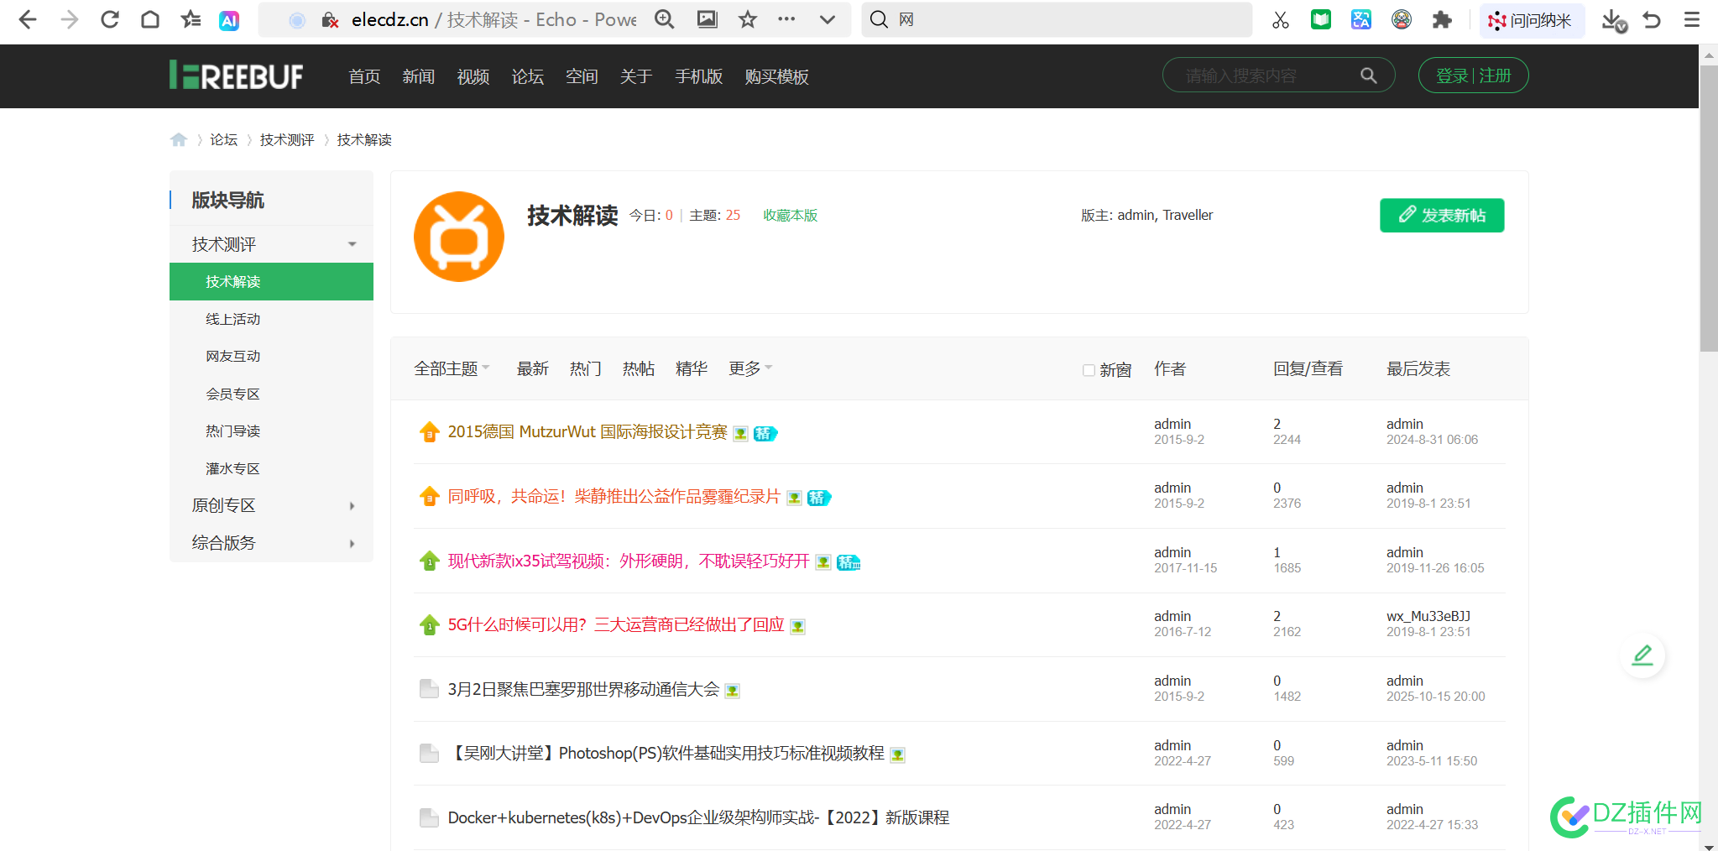
Task: Toggle the 新窗 checkbox
Action: pyautogui.click(x=1089, y=370)
